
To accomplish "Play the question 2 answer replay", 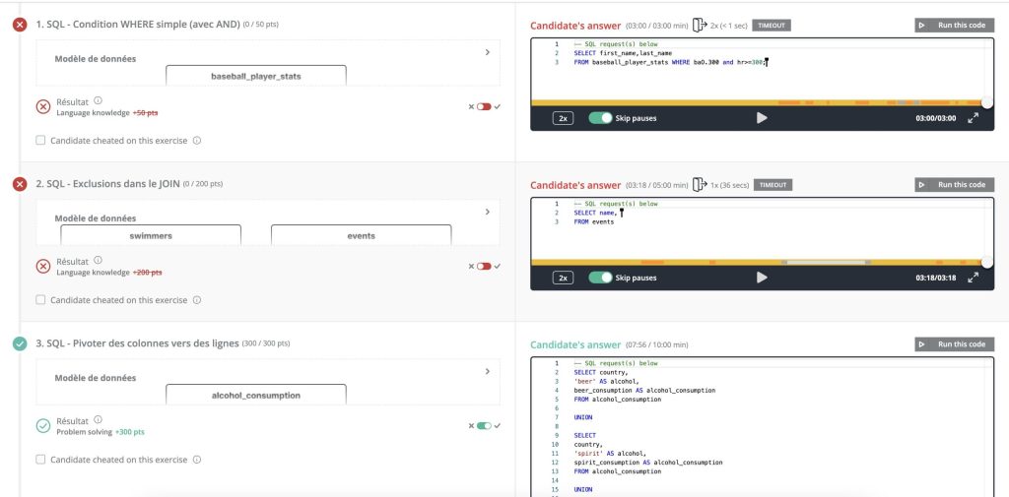I will pos(762,278).
